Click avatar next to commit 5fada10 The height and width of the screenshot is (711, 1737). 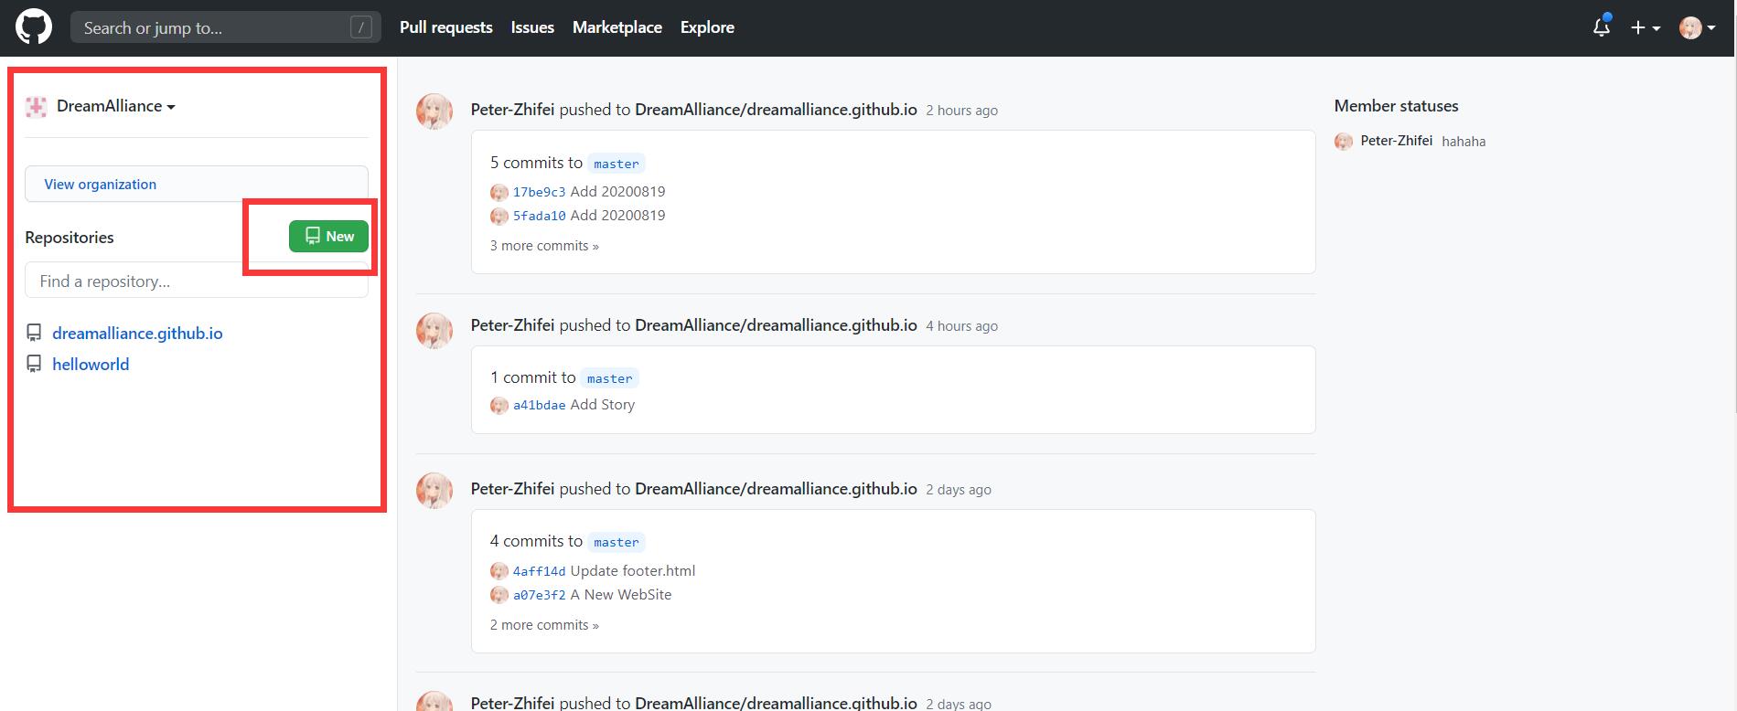click(499, 216)
